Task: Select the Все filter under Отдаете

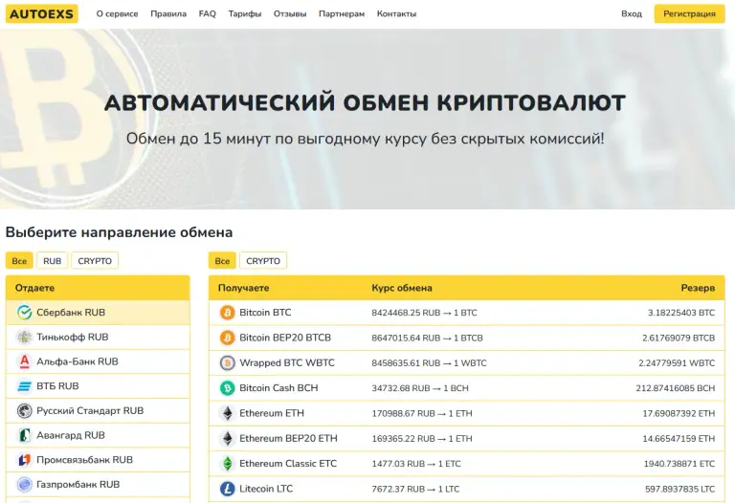Action: 19,261
